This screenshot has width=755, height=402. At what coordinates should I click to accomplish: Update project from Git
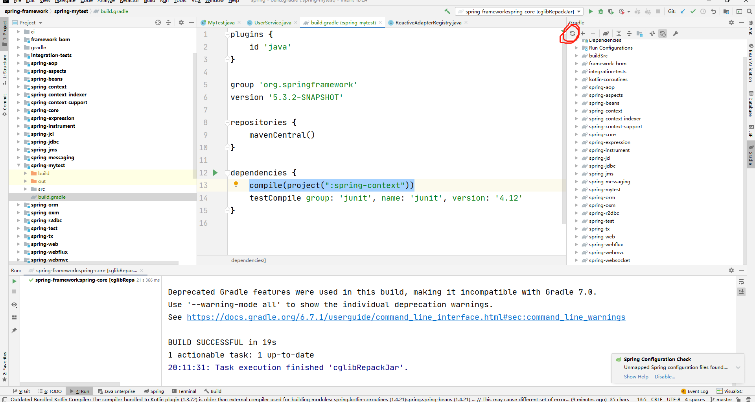683,11
